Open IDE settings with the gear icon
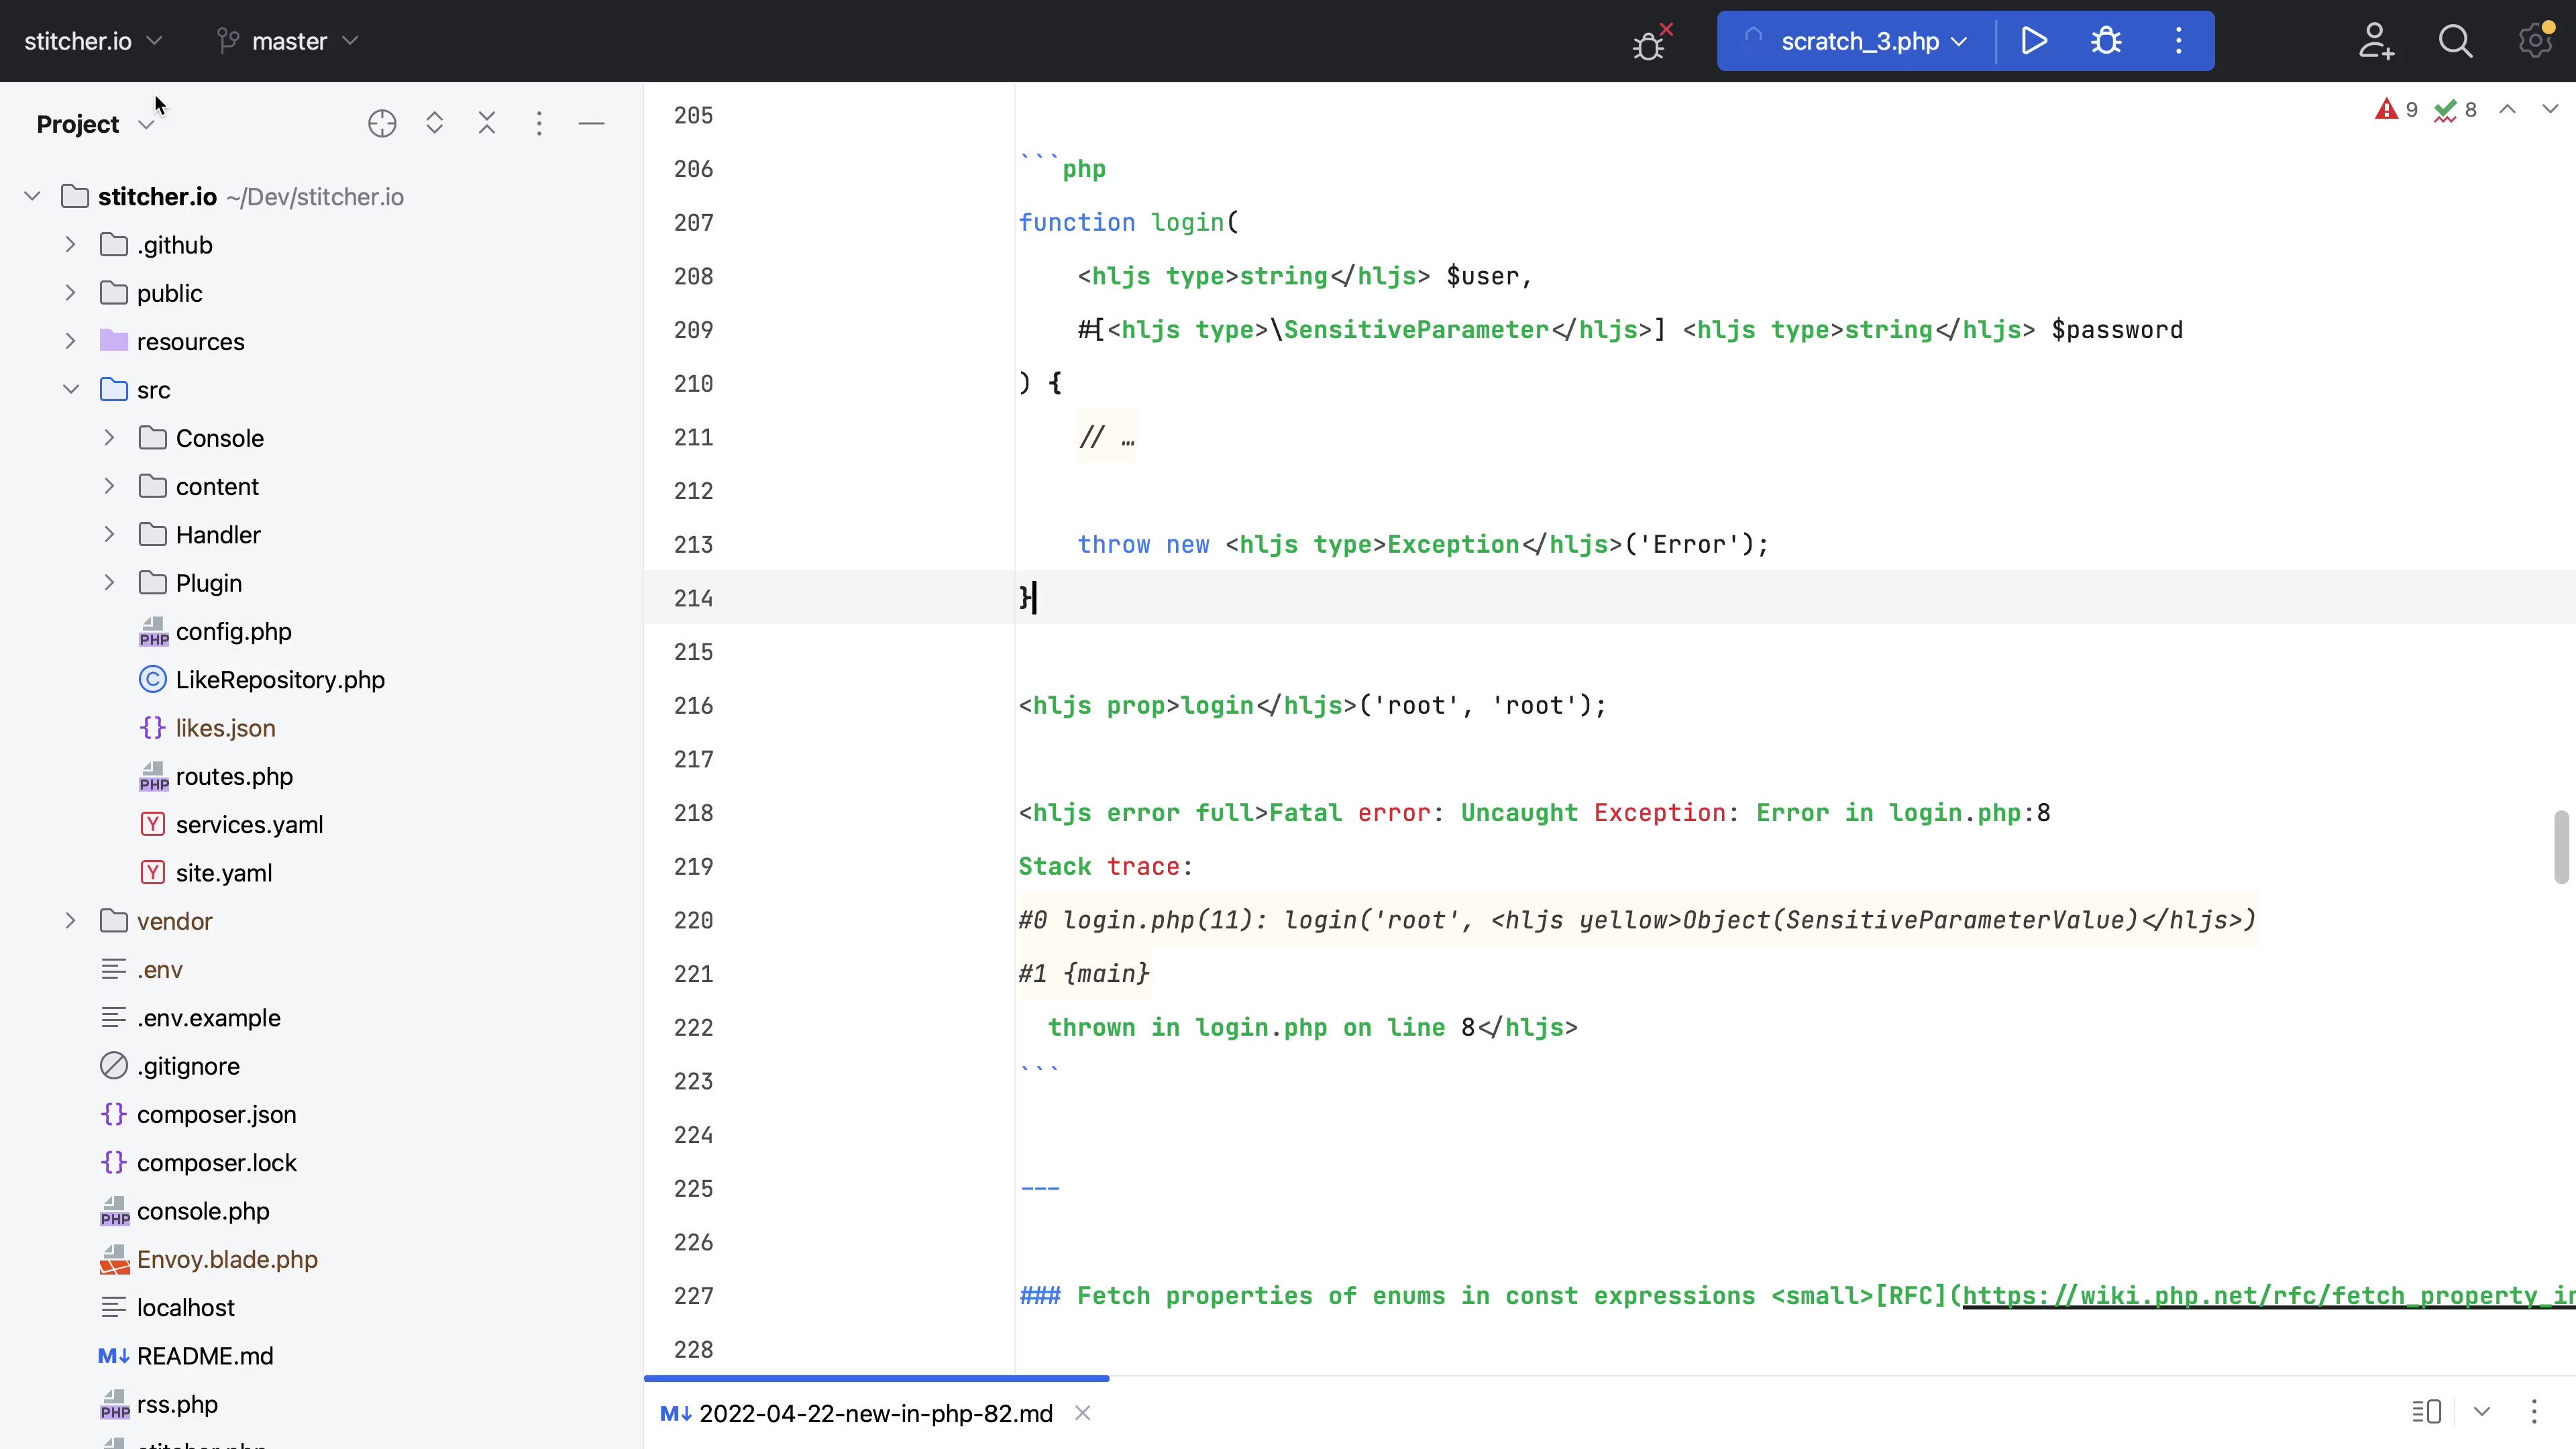Screen dimensions: 2576x1449 tap(2534, 41)
